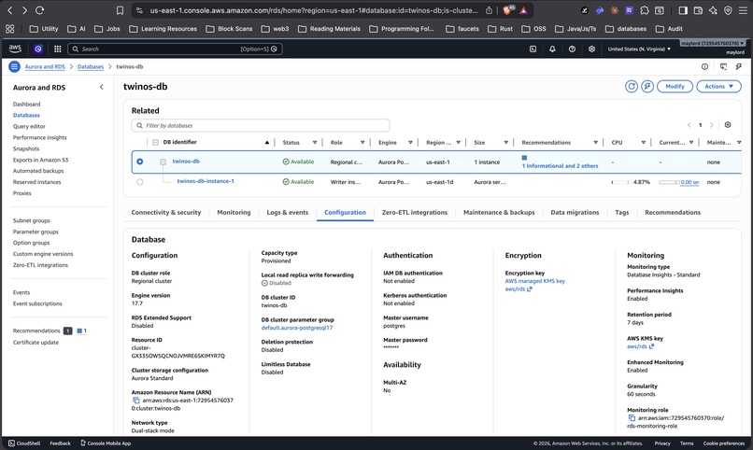Collapse all rows via the DB identifier header toggle
The image size is (753, 450).
[156, 142]
